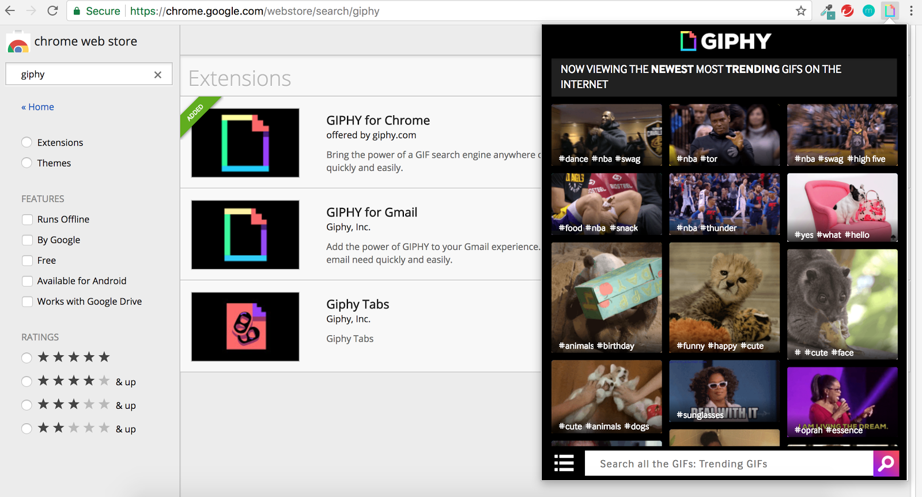The image size is (922, 497).
Task: Click the browser address bar URL
Action: pyautogui.click(x=255, y=11)
